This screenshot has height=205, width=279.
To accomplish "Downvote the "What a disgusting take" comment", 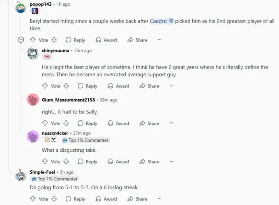I will 66,161.
